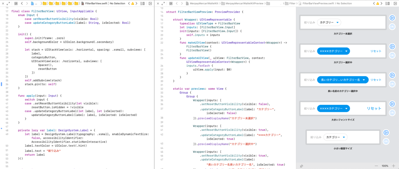Click large リセット in 大きいフォントサイズ preview
This screenshot has width=399, height=169.
click(x=374, y=108)
